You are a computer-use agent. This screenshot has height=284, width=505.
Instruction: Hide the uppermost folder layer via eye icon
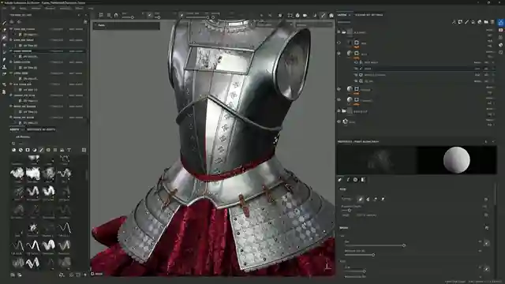pyautogui.click(x=339, y=32)
